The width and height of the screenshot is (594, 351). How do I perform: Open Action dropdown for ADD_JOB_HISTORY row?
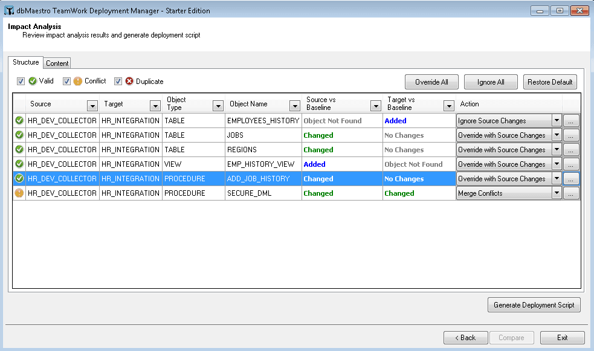557,178
